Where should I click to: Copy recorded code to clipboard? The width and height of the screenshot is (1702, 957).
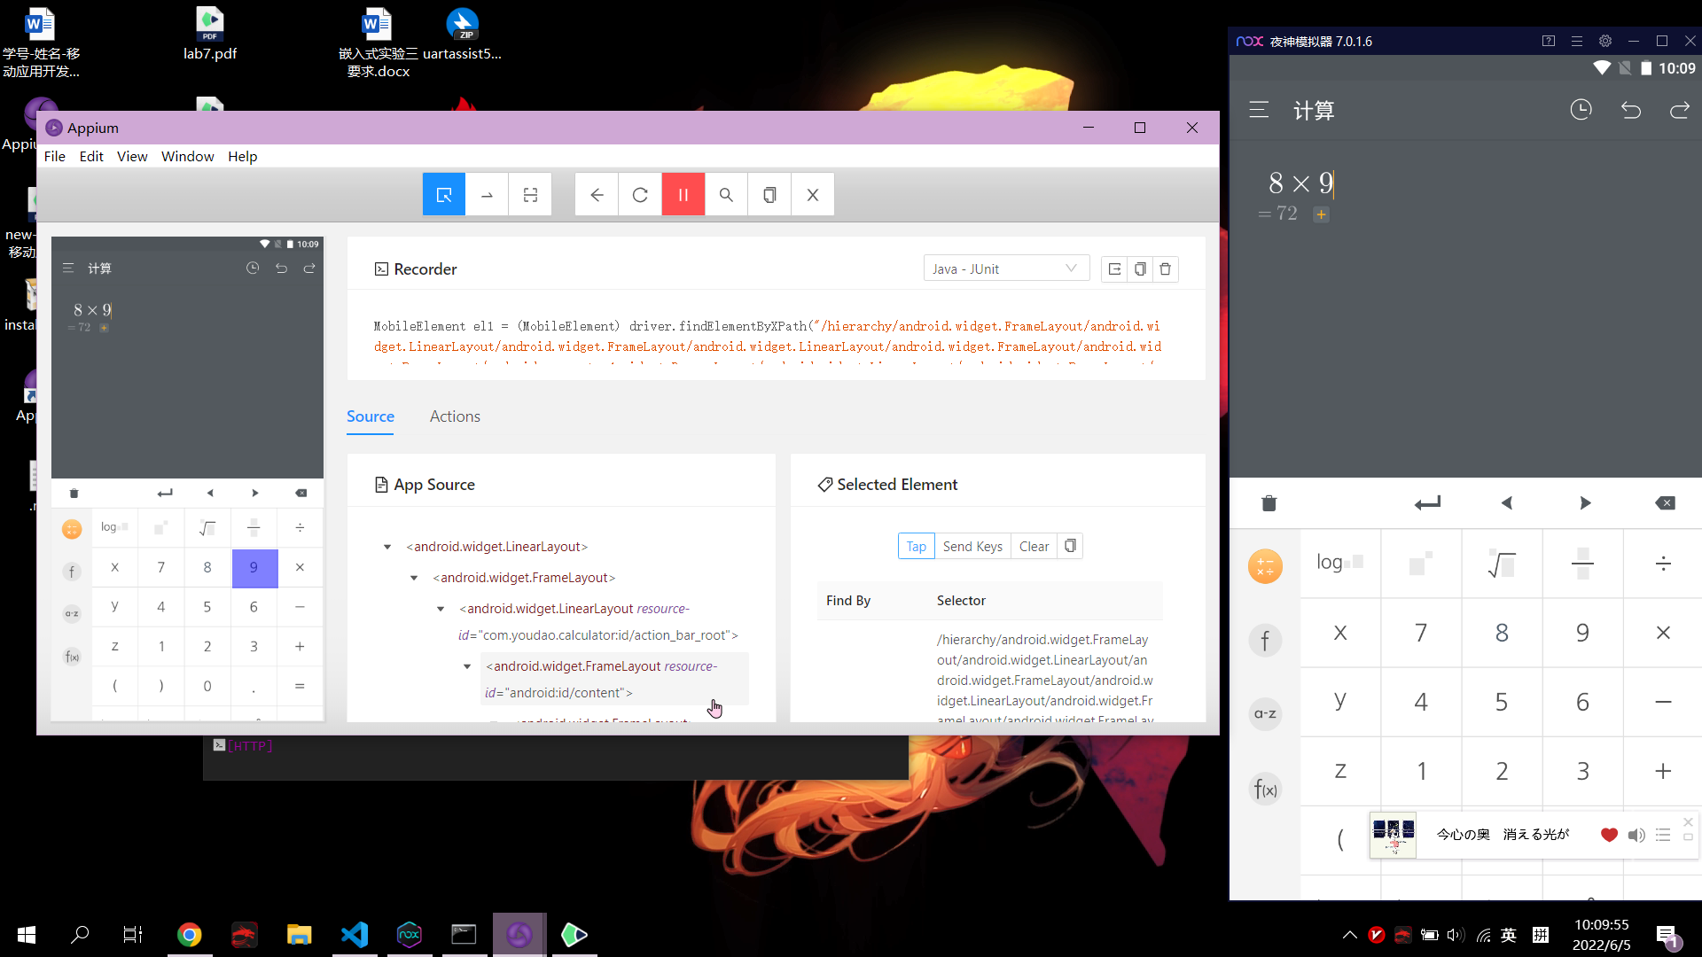click(x=1140, y=268)
